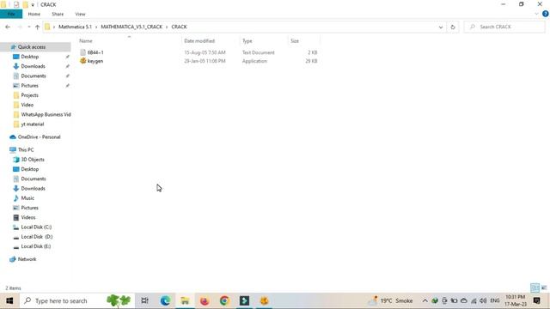Open the notification center icon

536,300
